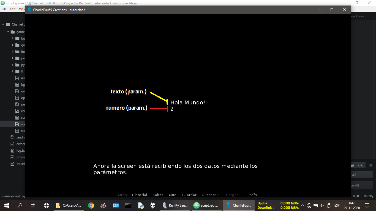This screenshot has width=376, height=211.
Task: Collapse the game folder in tree
Action: 8,32
